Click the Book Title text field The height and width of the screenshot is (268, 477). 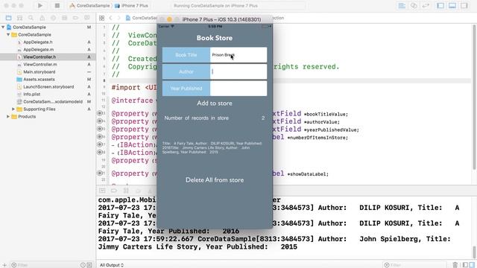(238, 55)
